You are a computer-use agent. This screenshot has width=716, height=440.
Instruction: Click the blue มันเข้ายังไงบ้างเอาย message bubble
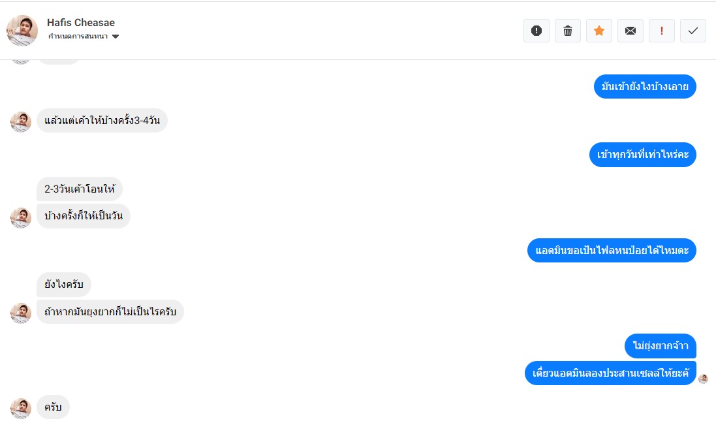coord(645,87)
